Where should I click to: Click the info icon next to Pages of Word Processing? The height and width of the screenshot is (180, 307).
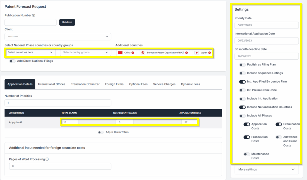point(47,159)
